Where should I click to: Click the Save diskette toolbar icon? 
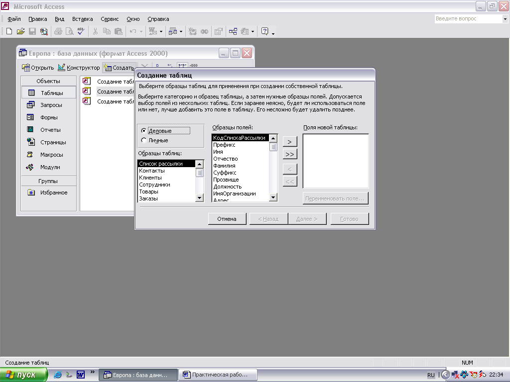pos(32,31)
